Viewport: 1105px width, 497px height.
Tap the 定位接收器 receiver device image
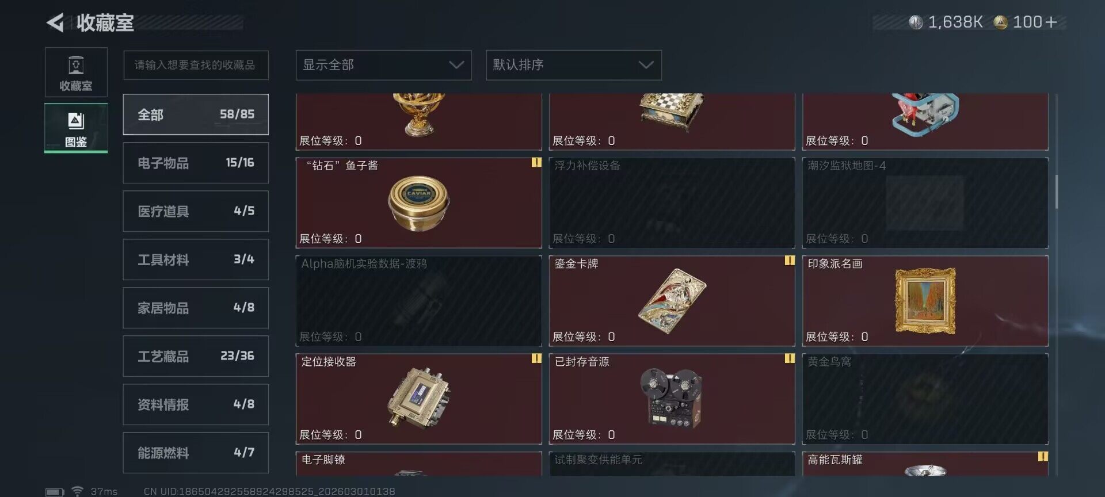pos(418,397)
